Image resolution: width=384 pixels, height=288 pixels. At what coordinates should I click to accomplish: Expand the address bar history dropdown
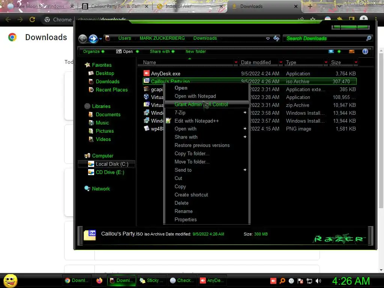pos(268,39)
